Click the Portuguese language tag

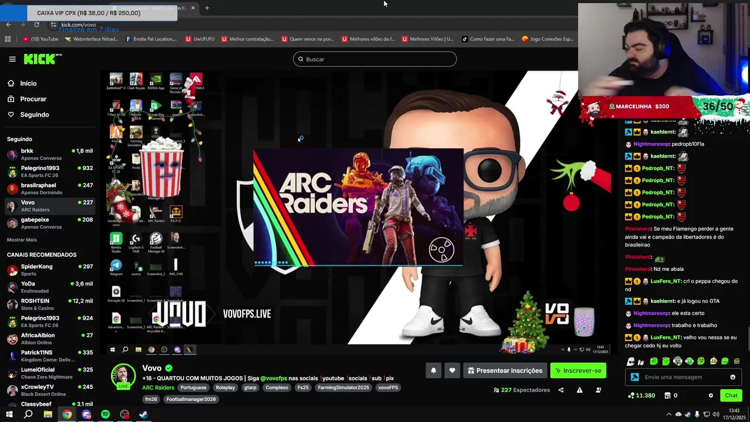193,387
